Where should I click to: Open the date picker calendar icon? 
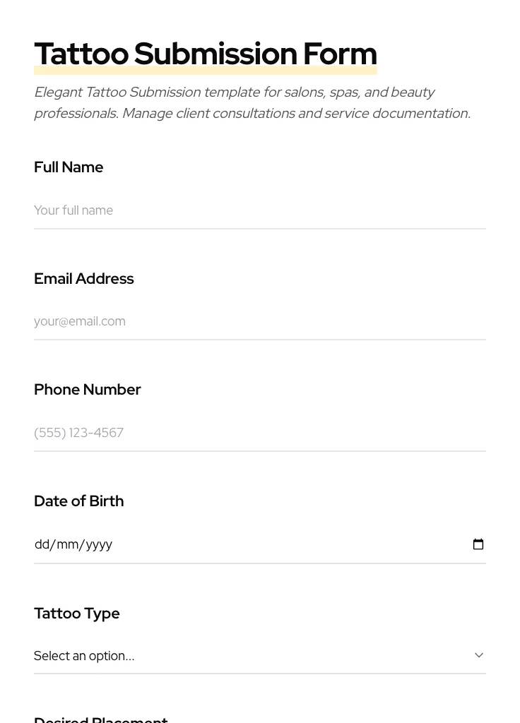click(x=478, y=544)
